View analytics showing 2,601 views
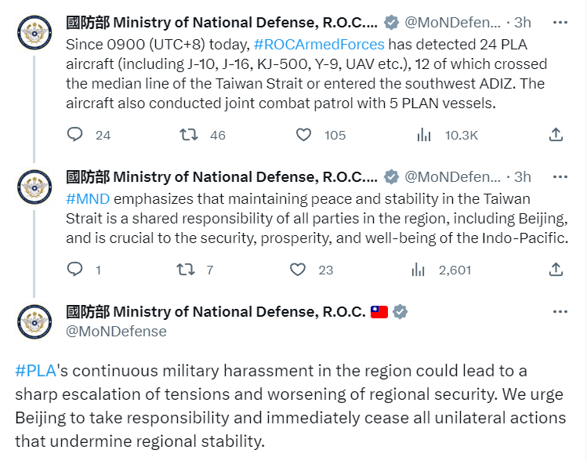Screen dimensions: 587x461 [x=419, y=270]
